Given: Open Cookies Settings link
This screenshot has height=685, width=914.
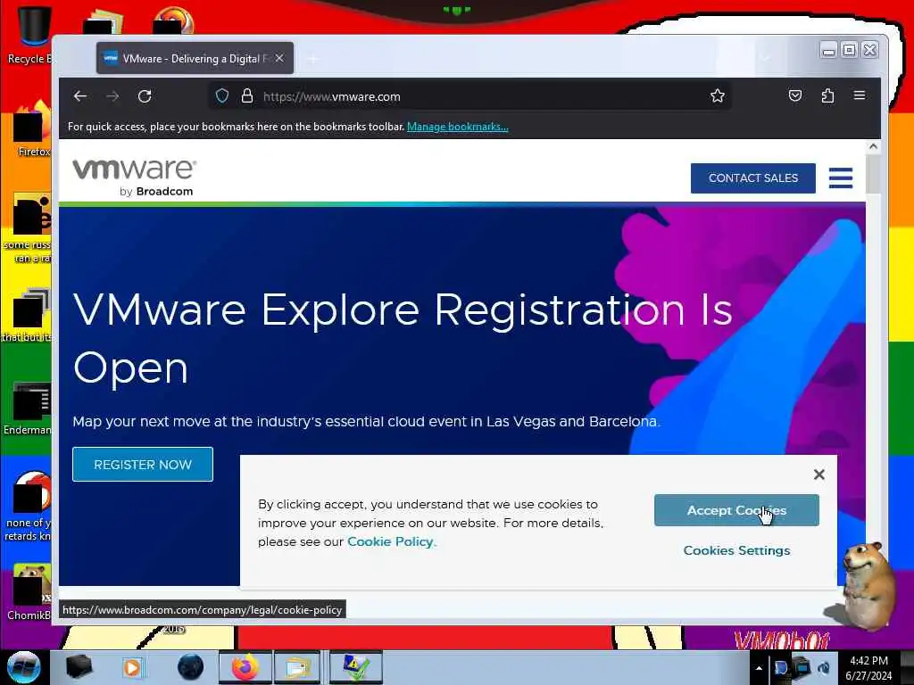Looking at the screenshot, I should [736, 550].
